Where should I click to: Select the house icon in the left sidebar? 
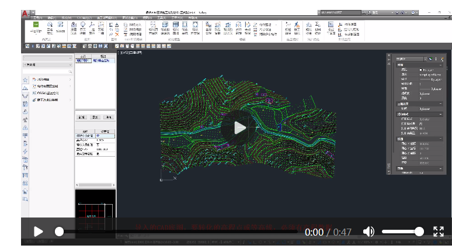pos(25,191)
